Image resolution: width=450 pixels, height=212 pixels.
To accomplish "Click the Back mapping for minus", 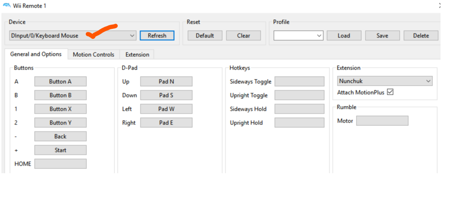I will (x=60, y=136).
